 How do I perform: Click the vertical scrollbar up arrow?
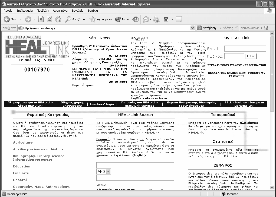click(x=272, y=34)
